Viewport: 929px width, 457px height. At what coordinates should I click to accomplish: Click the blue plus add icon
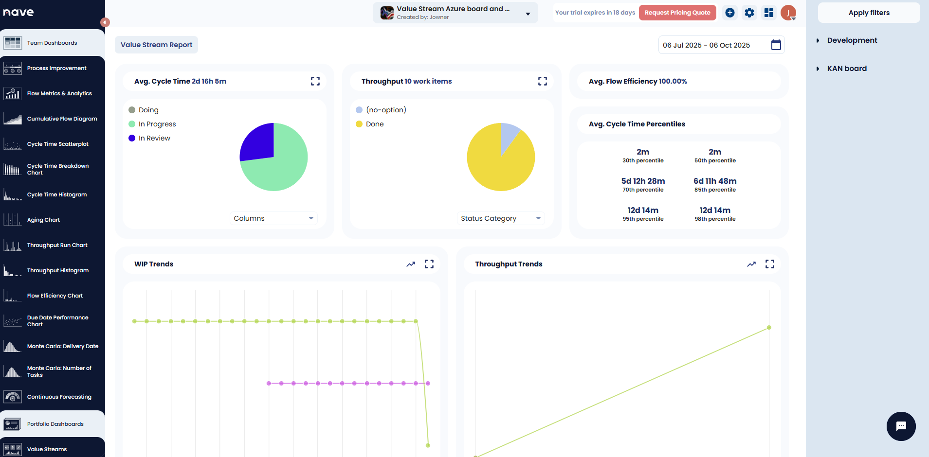[729, 13]
